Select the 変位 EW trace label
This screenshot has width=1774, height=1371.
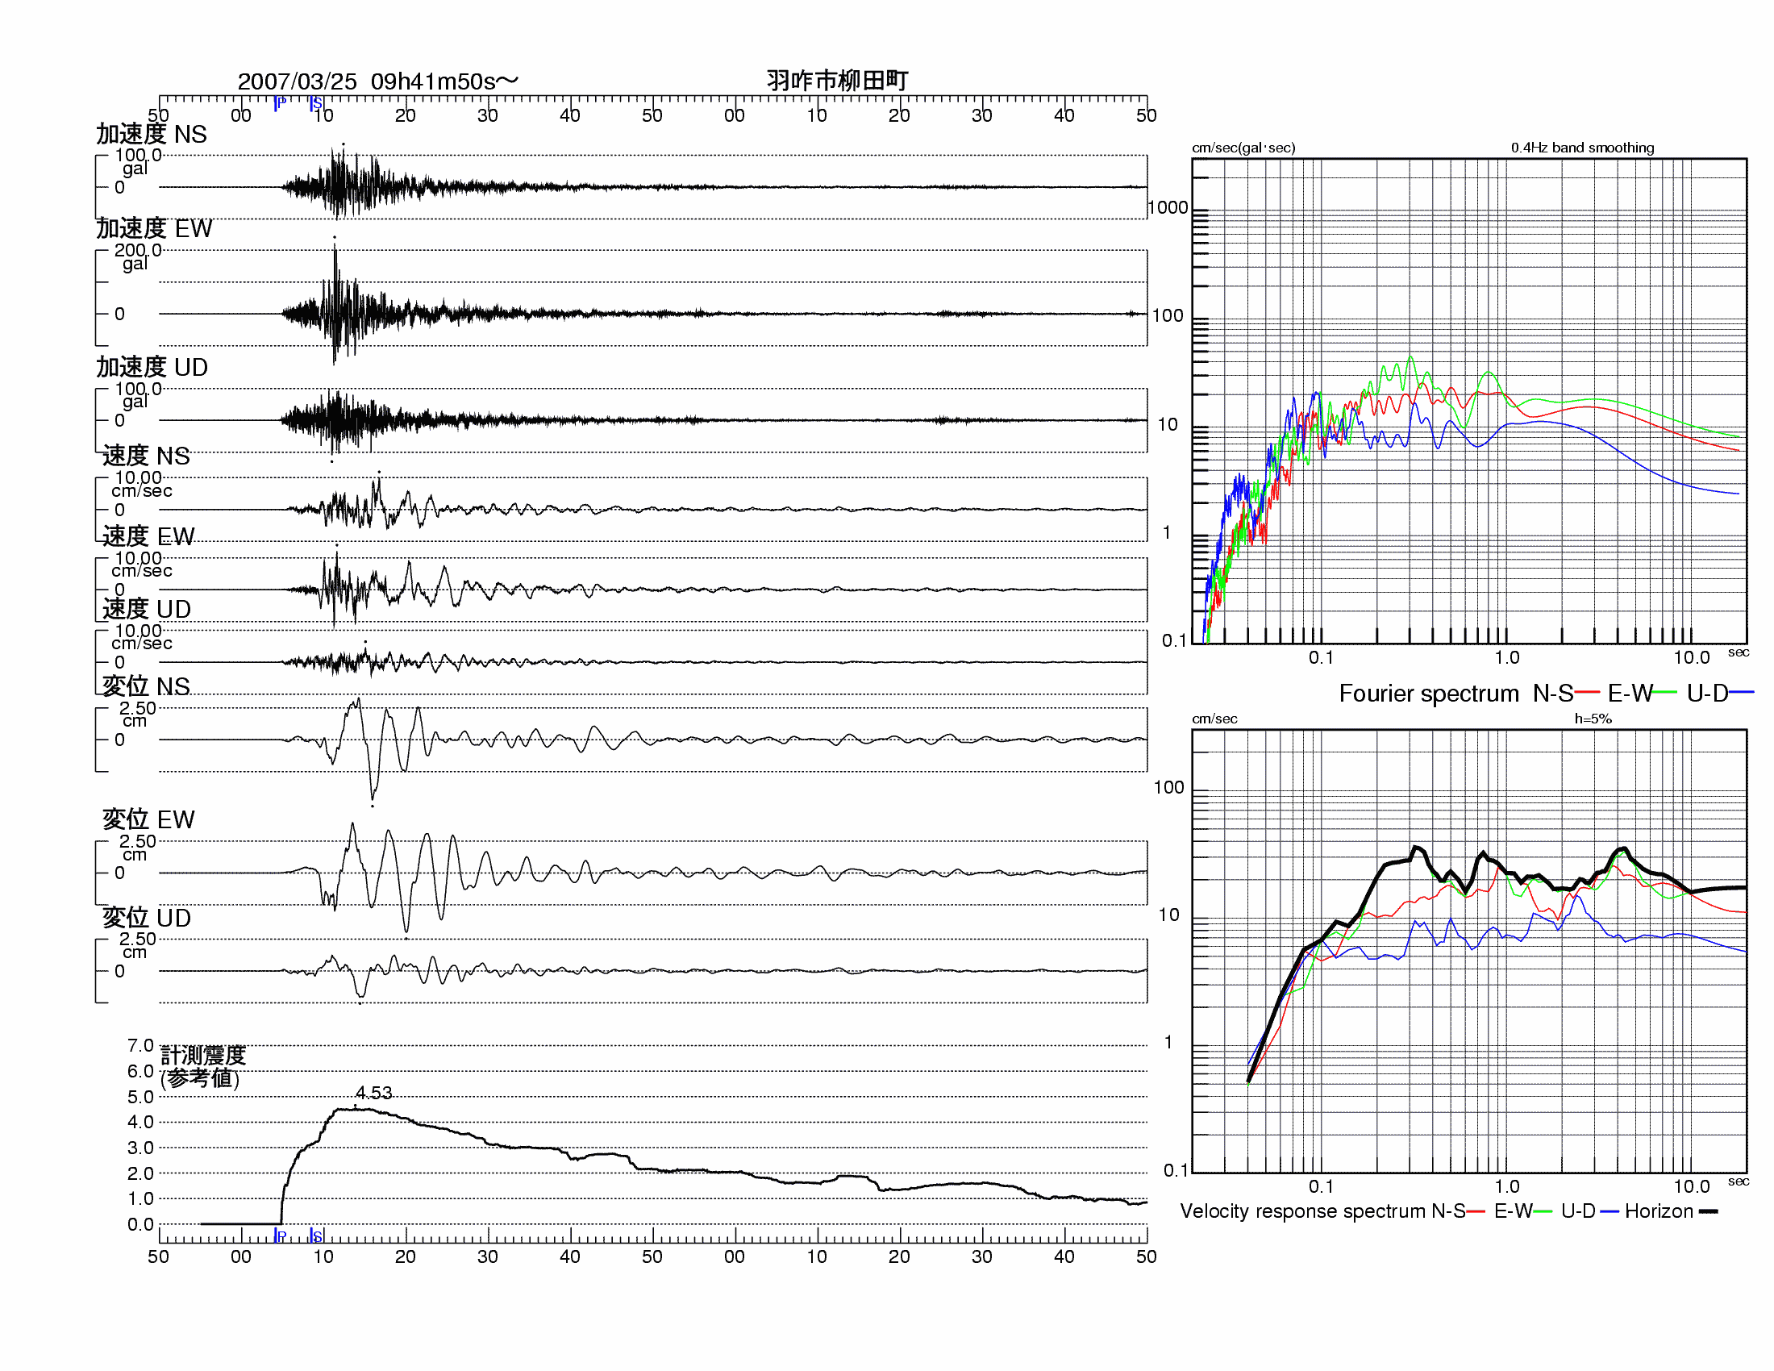coord(148,819)
